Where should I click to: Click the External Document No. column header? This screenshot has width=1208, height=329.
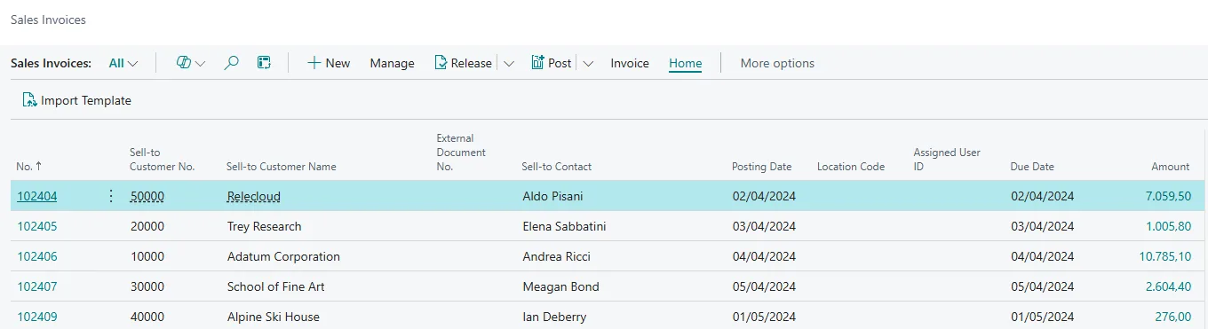pos(461,153)
